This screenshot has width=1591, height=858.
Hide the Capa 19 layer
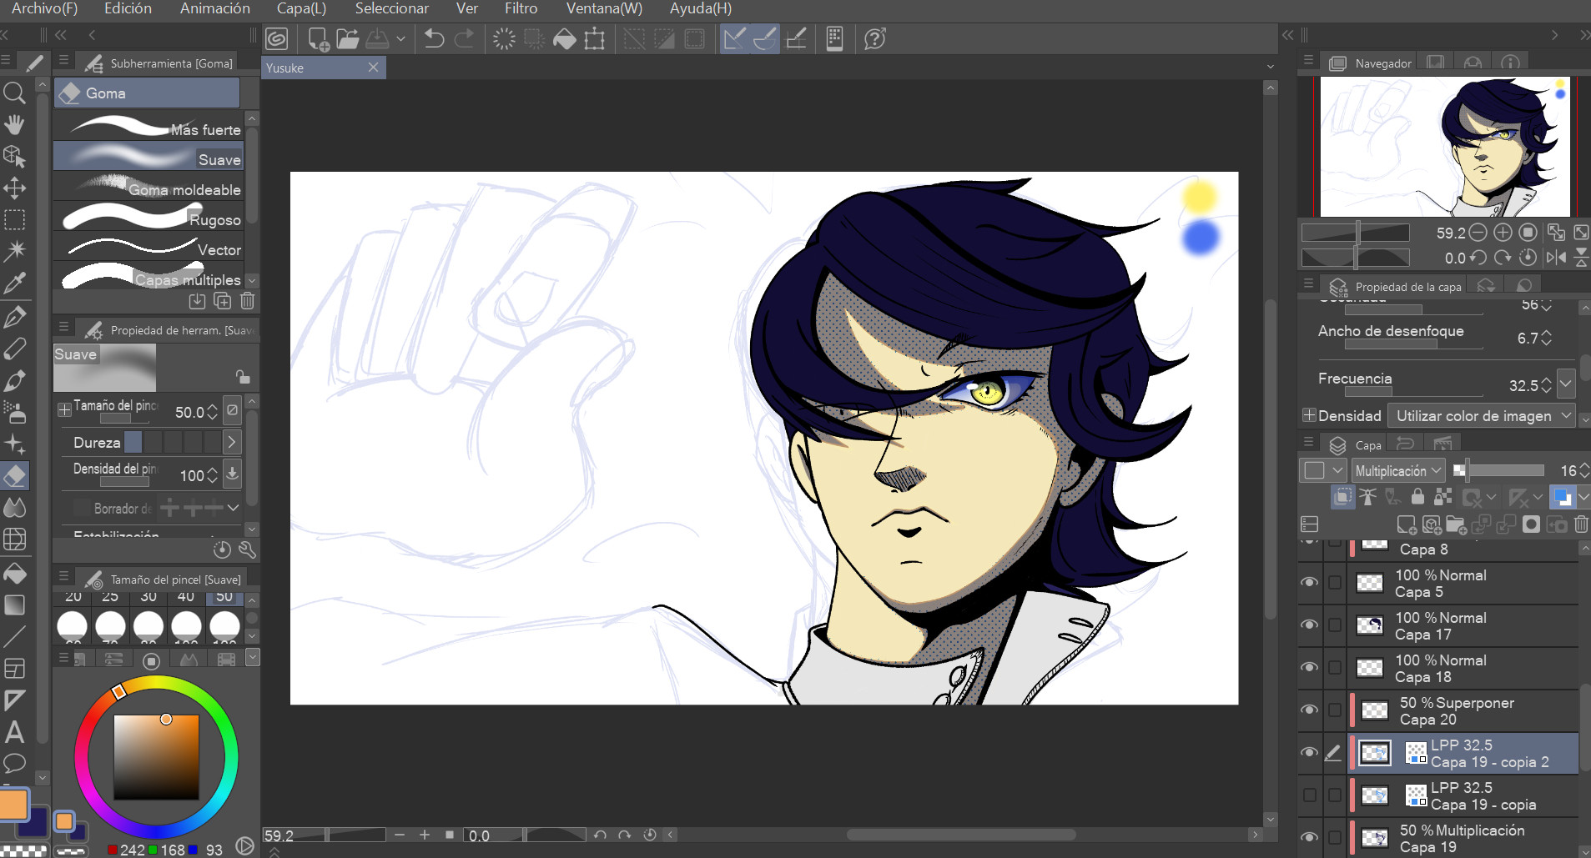(x=1310, y=837)
